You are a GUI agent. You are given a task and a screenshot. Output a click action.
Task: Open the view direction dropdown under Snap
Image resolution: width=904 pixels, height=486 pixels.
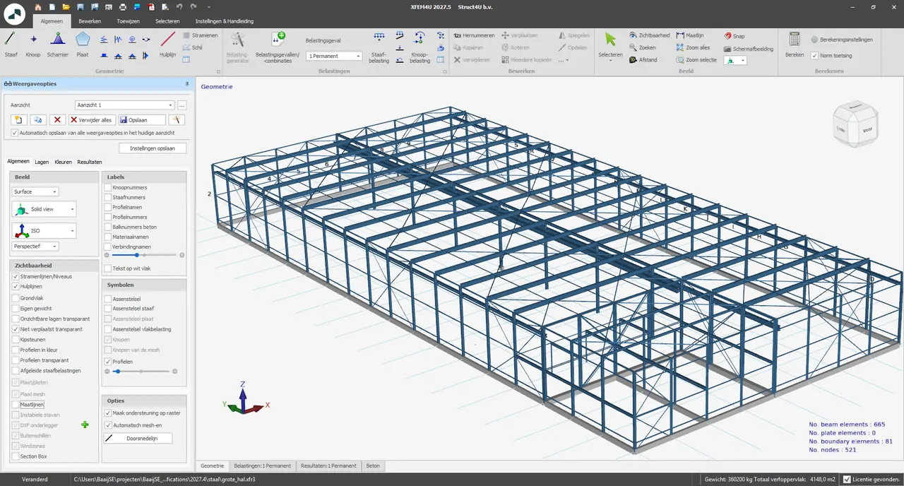[735, 61]
